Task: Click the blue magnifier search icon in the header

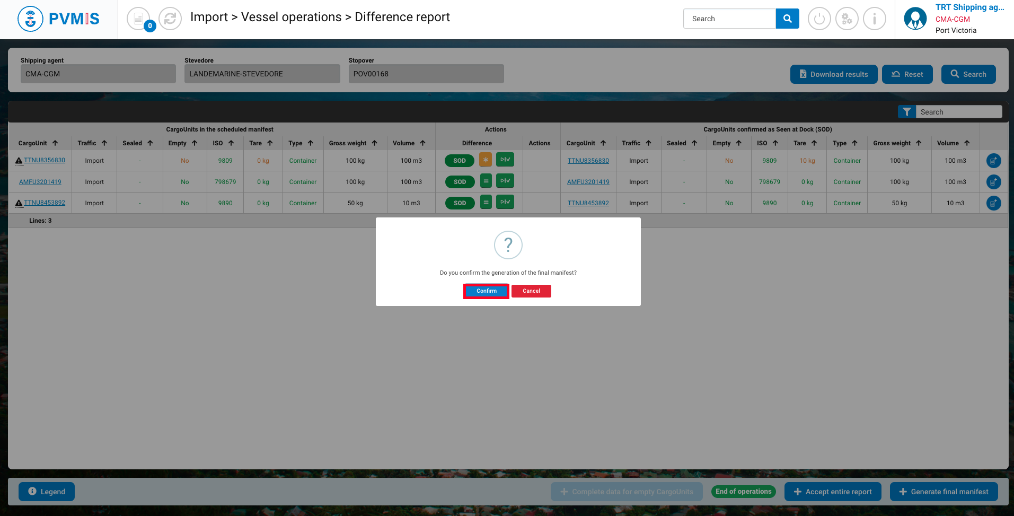Action: pos(787,19)
